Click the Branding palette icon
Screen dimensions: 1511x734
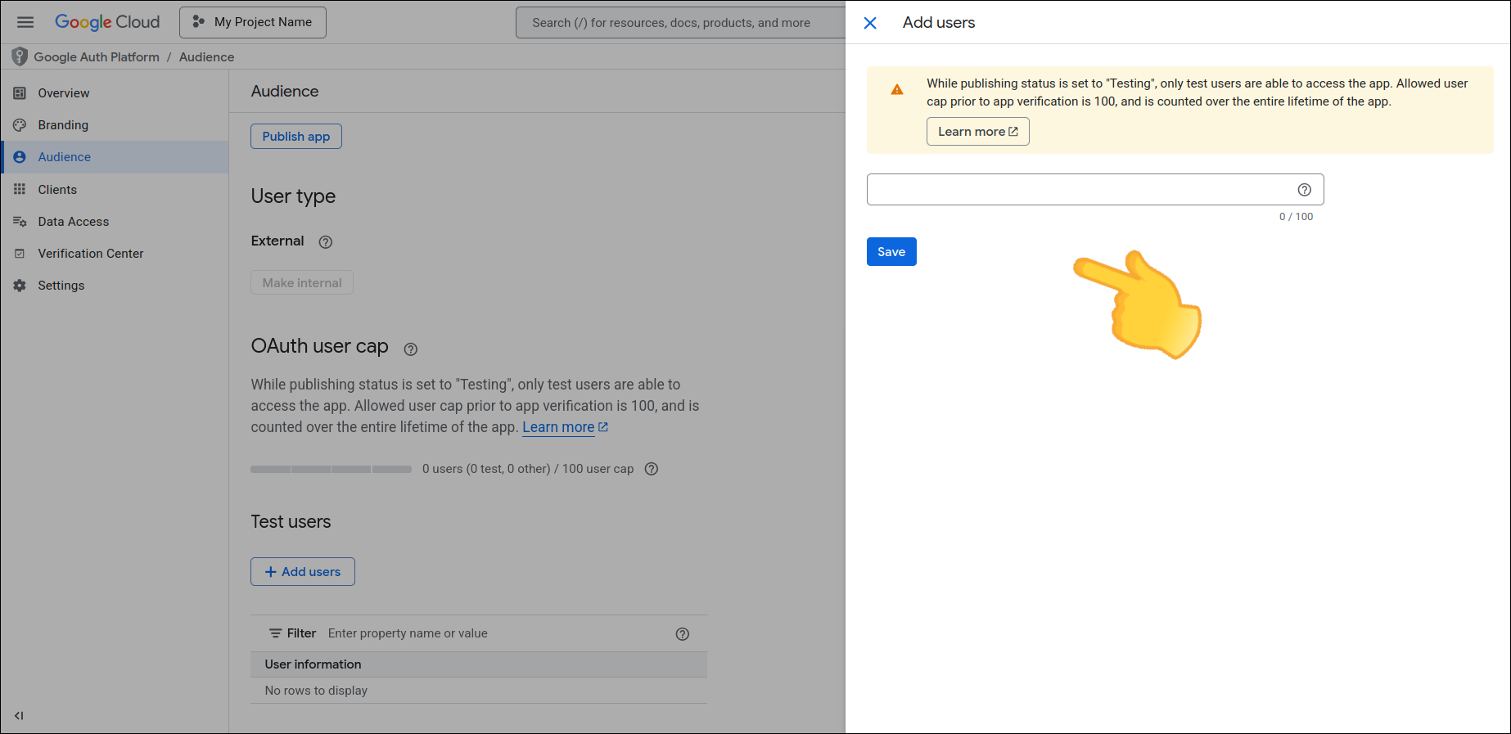pyautogui.click(x=20, y=125)
